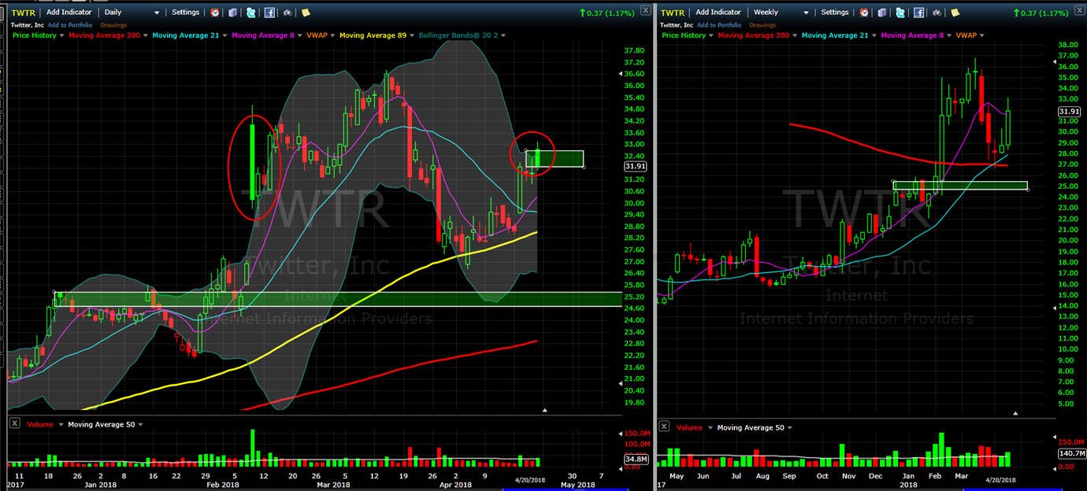Viewport: 1087px width, 491px height.
Task: Click the Twitter share icon on daily chart
Action: click(x=250, y=13)
